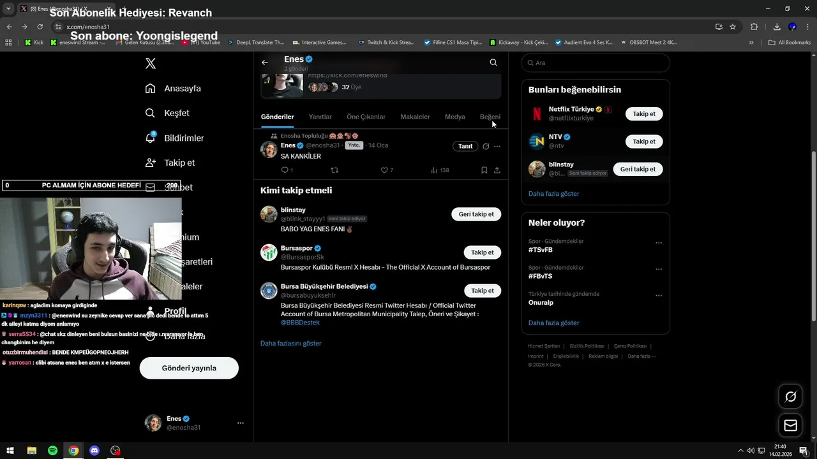Repost the SA KANKİLER post
Screen dimensions: 817x459
[334, 170]
